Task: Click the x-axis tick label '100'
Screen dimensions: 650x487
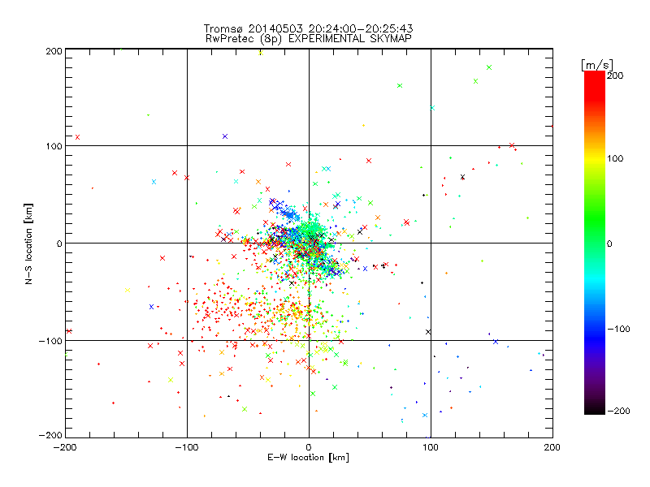Action: click(x=431, y=447)
